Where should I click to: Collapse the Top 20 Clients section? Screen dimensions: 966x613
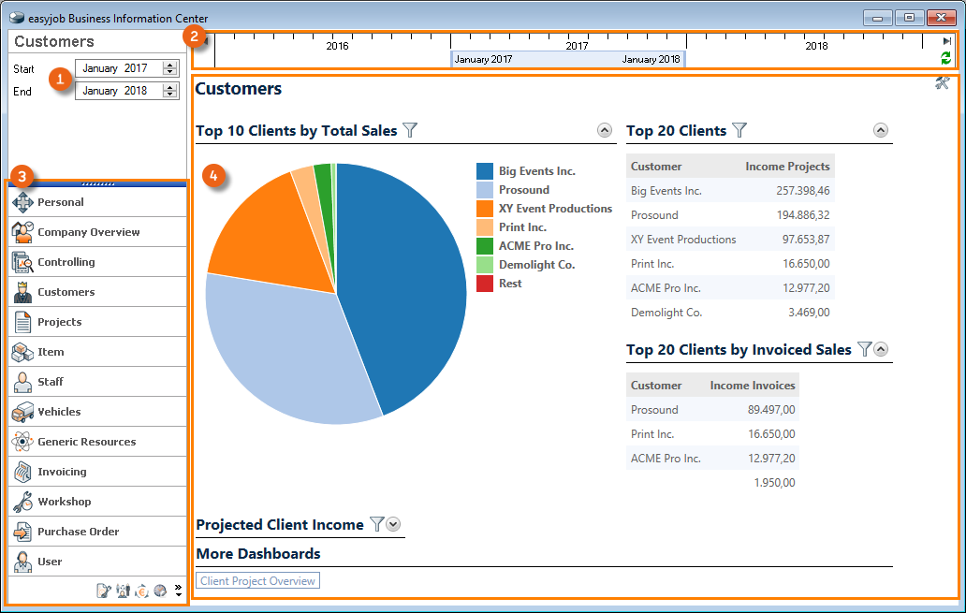(880, 131)
